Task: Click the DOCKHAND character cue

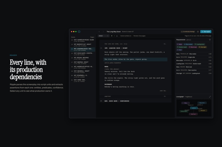Action: [108, 84]
